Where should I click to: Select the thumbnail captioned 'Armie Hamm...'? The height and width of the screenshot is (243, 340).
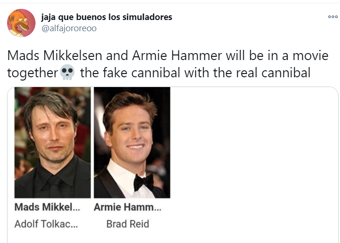pyautogui.click(x=132, y=142)
